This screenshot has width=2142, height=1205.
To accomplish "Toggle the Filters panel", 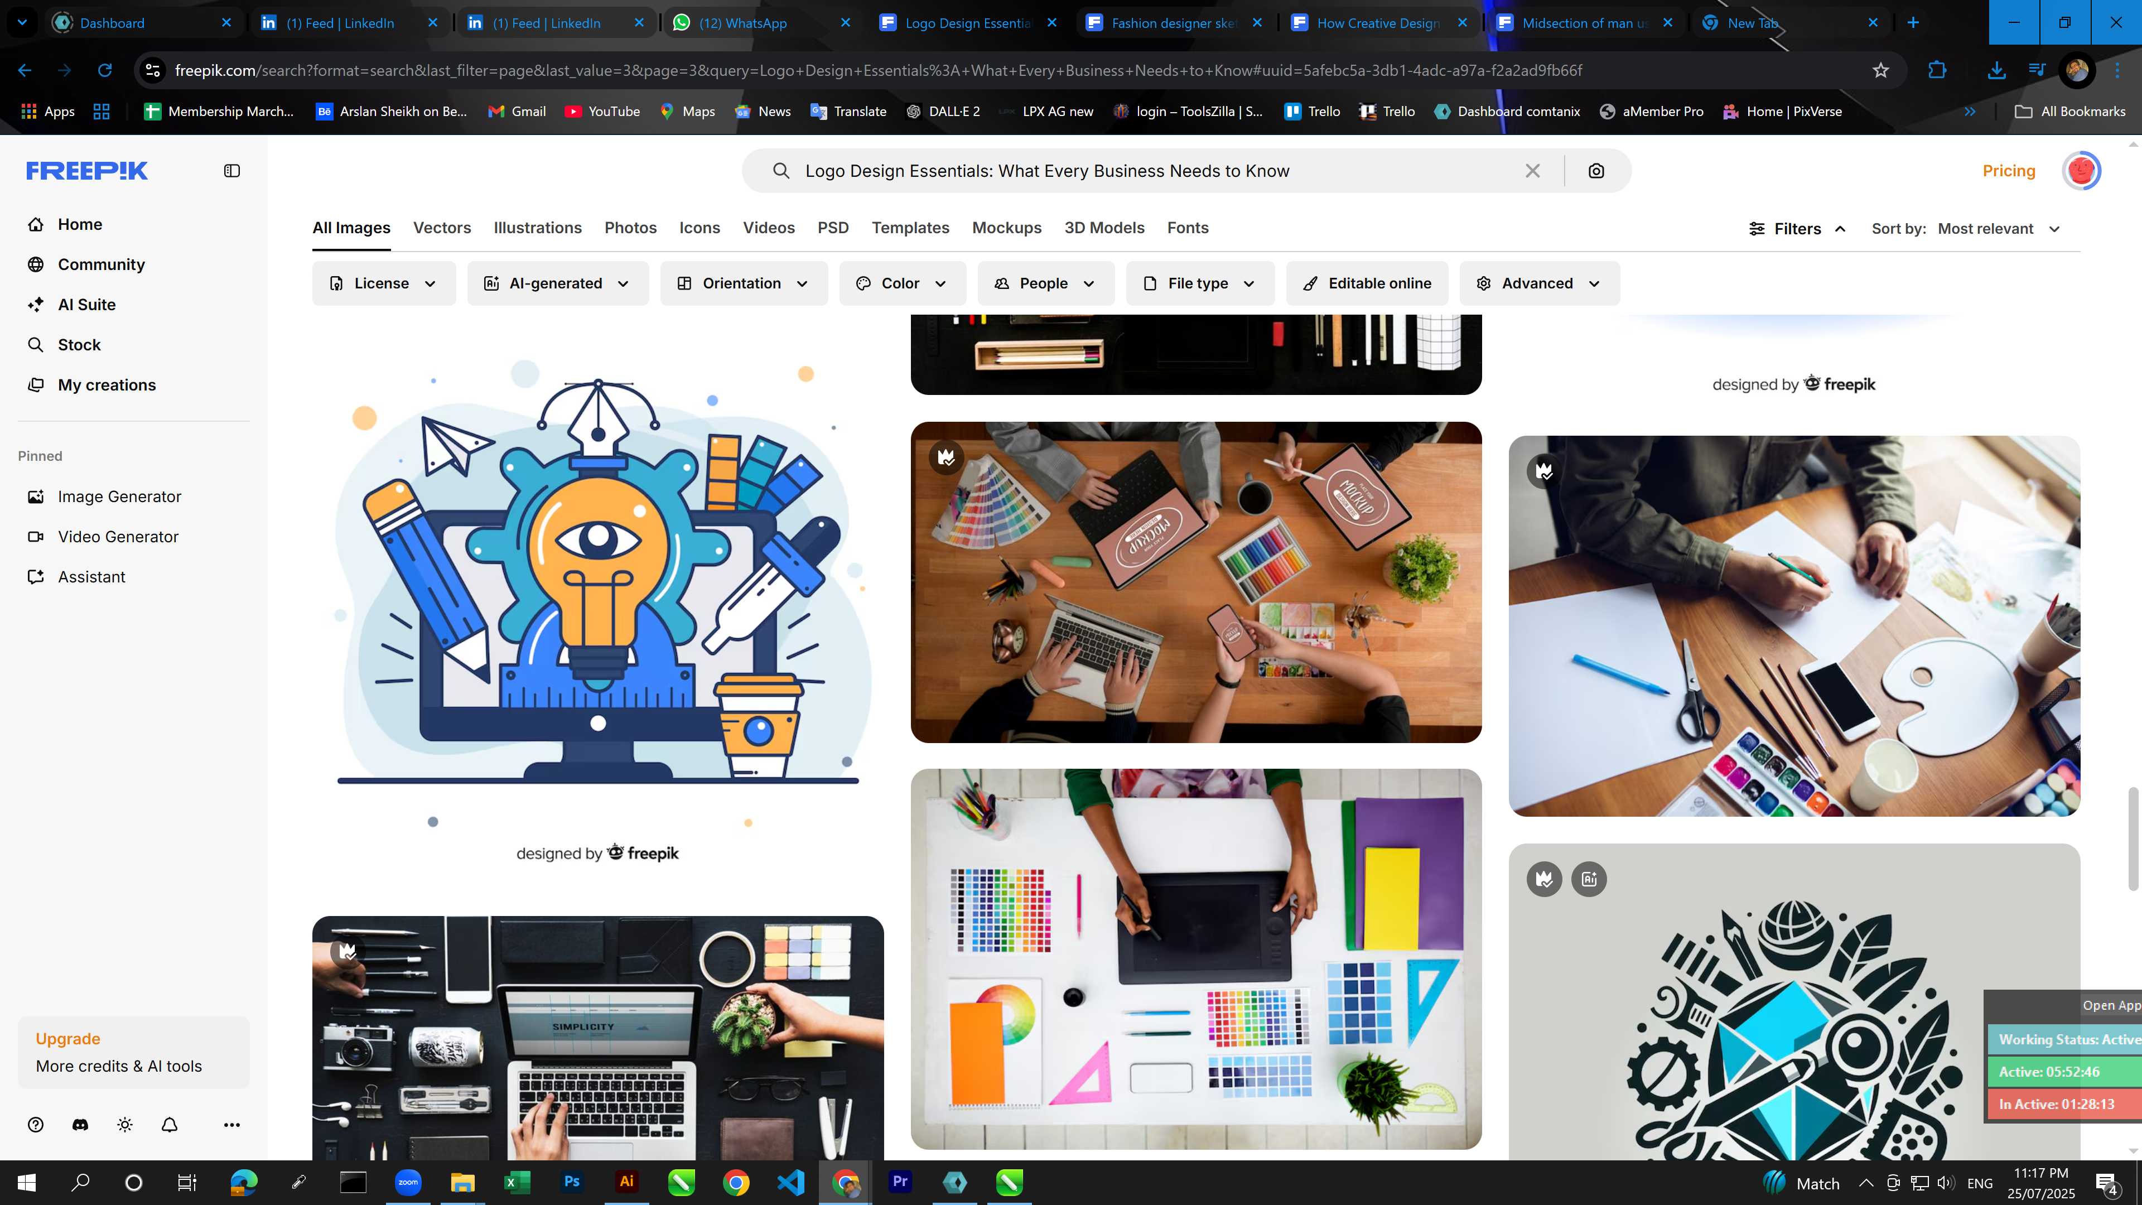I will coord(1797,229).
